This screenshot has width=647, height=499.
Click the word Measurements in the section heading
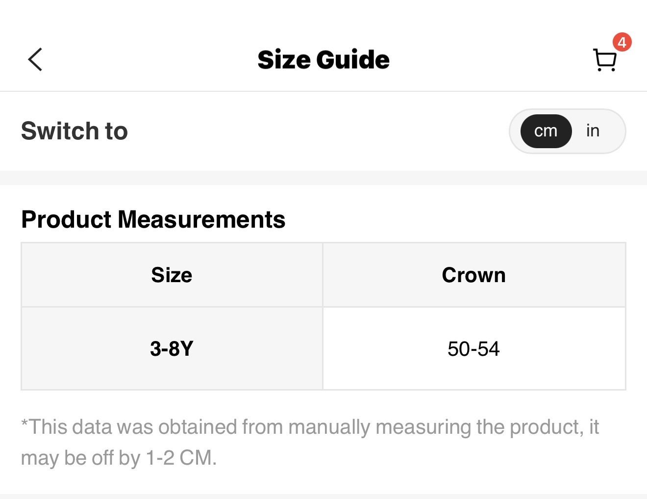point(201,219)
